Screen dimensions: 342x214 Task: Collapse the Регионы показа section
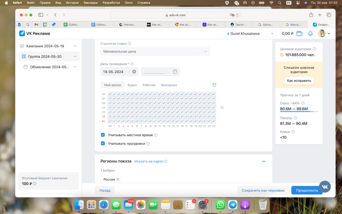(x=264, y=162)
